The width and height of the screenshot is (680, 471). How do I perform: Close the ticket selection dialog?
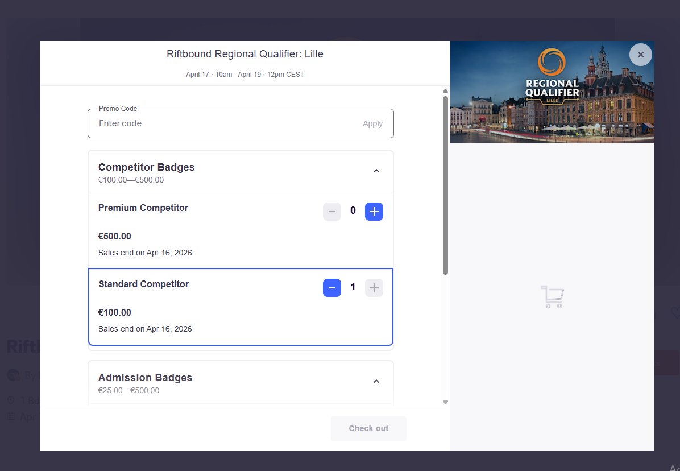coord(641,55)
